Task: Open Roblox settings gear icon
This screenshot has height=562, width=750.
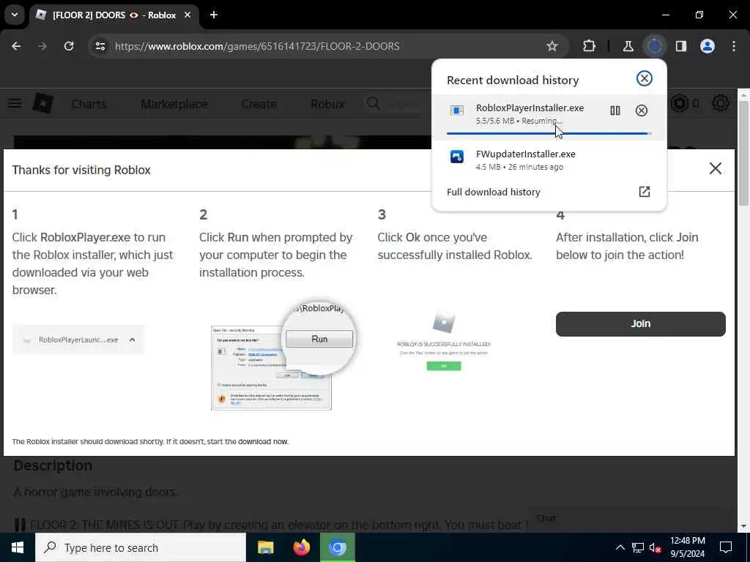Action: click(x=721, y=103)
